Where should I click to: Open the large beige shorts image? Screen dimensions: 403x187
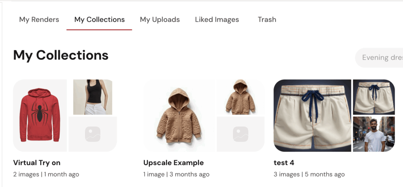click(312, 115)
